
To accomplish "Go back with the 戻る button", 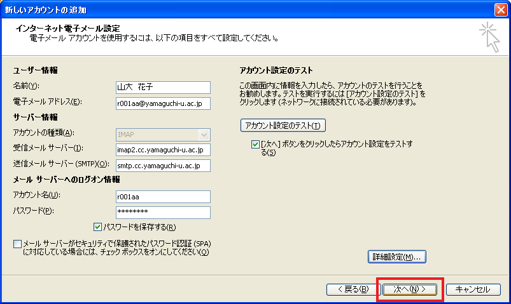I will tap(353, 289).
